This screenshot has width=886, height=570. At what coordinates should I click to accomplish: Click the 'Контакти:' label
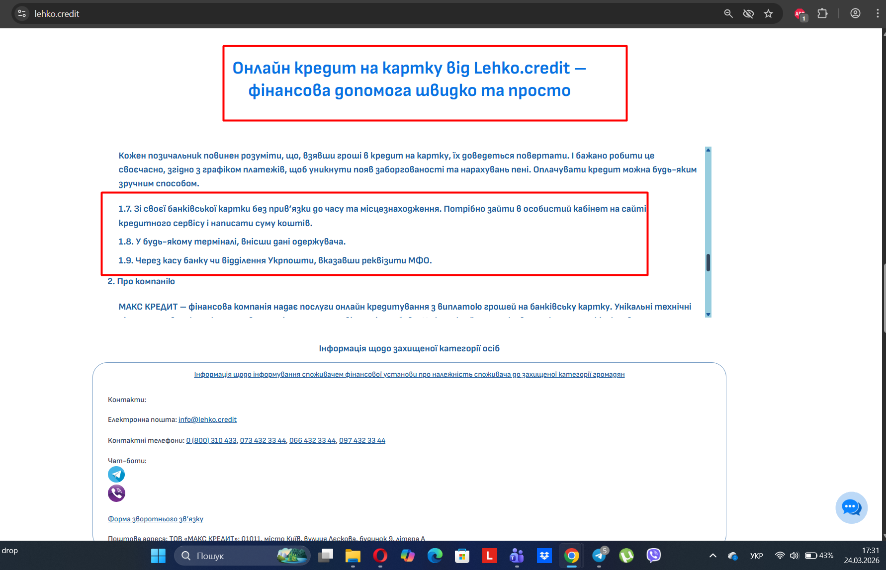point(127,400)
